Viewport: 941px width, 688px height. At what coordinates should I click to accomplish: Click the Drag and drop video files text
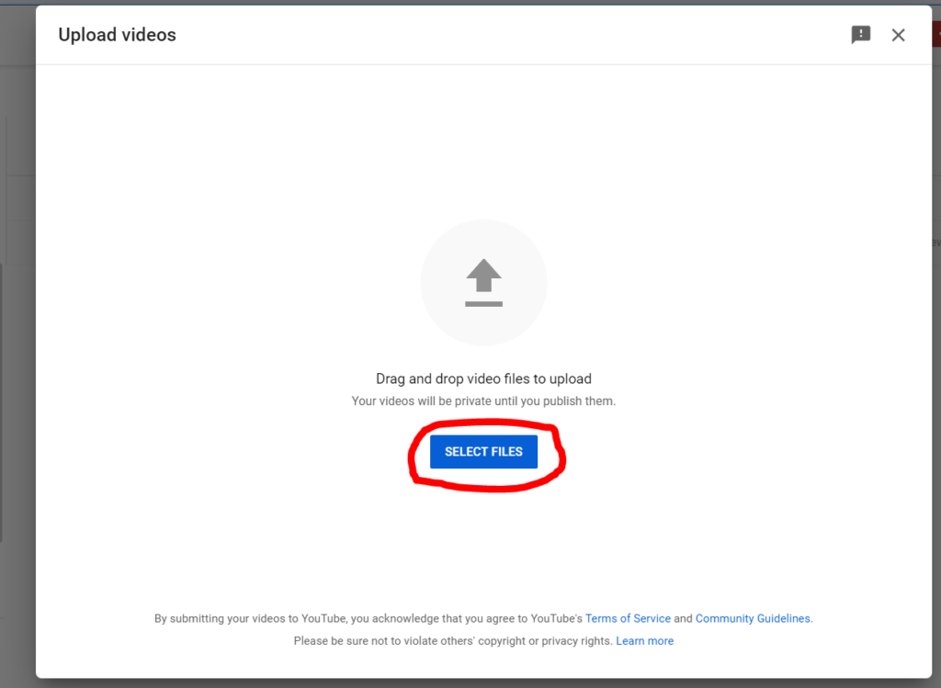point(483,378)
